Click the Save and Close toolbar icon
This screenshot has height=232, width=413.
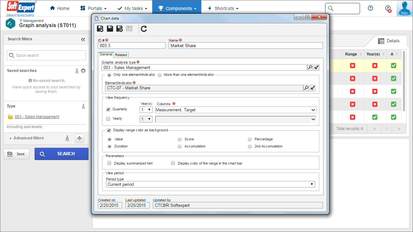pyautogui.click(x=120, y=29)
